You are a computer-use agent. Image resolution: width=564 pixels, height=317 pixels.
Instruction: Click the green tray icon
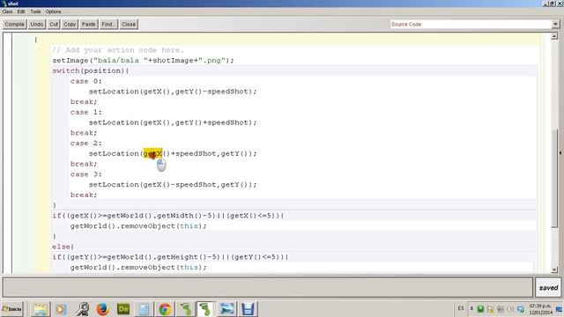pyautogui.click(x=480, y=309)
